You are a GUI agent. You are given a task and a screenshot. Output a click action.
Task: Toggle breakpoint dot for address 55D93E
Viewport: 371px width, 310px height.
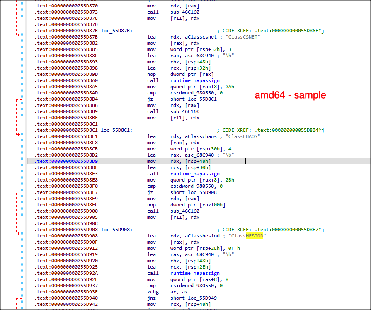click(x=22, y=289)
